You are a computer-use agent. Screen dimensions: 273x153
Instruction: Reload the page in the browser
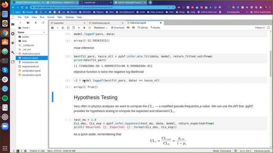[22, 8]
